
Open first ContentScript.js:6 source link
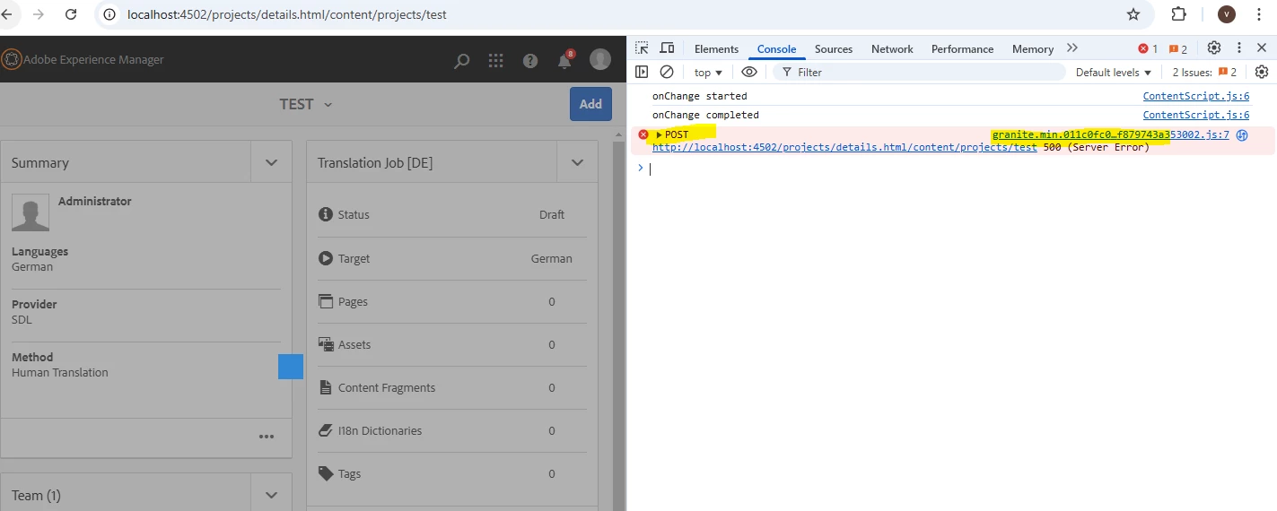[1195, 96]
